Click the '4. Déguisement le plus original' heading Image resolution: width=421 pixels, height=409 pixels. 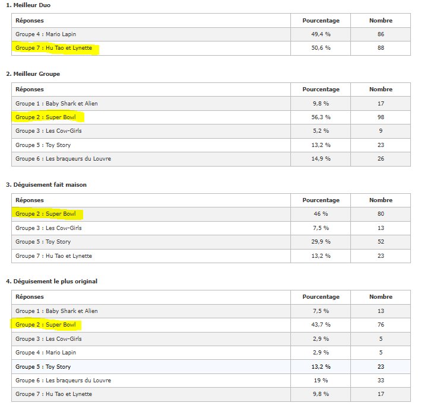click(x=51, y=282)
